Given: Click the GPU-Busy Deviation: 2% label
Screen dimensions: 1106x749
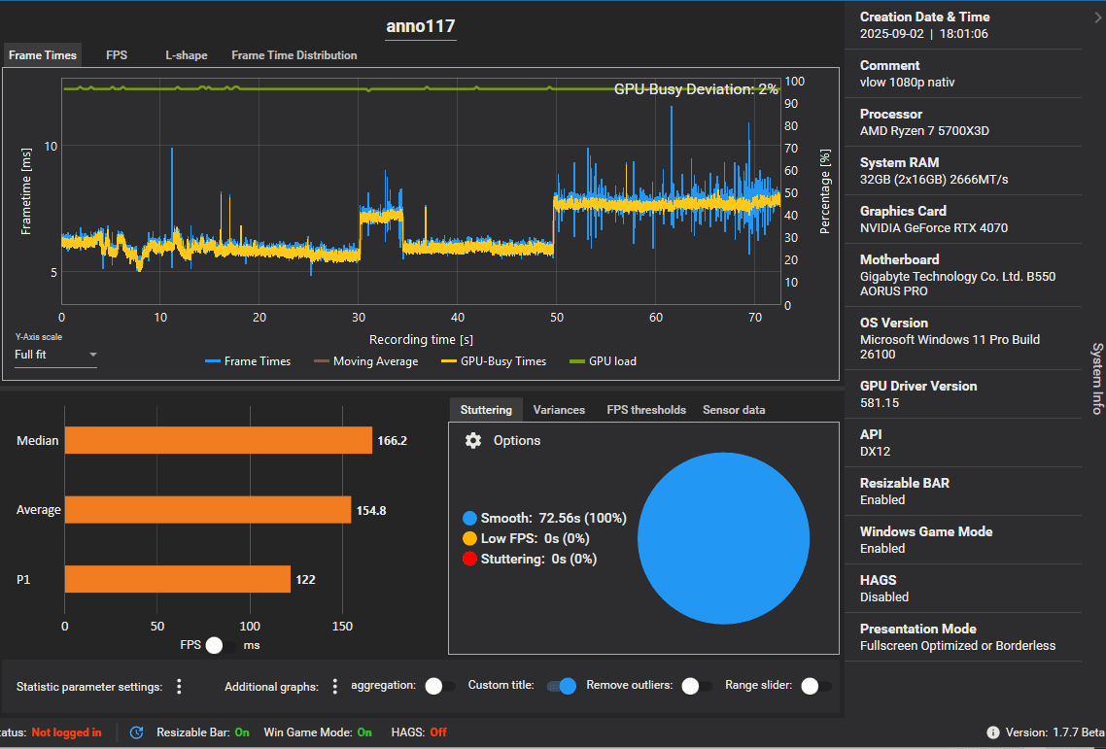Looking at the screenshot, I should click(x=696, y=88).
